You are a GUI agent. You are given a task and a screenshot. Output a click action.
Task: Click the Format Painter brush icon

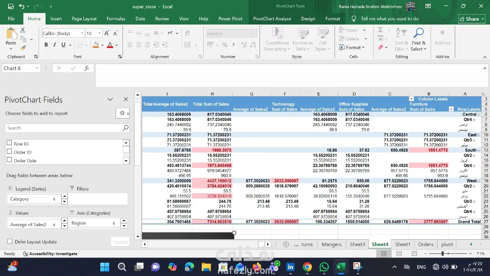pos(23,48)
